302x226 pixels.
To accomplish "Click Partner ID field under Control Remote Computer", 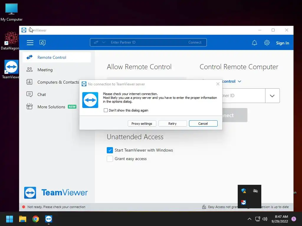I will coord(244,96).
